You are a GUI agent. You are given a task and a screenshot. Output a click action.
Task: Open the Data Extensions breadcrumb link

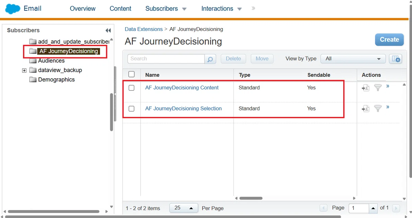point(144,29)
